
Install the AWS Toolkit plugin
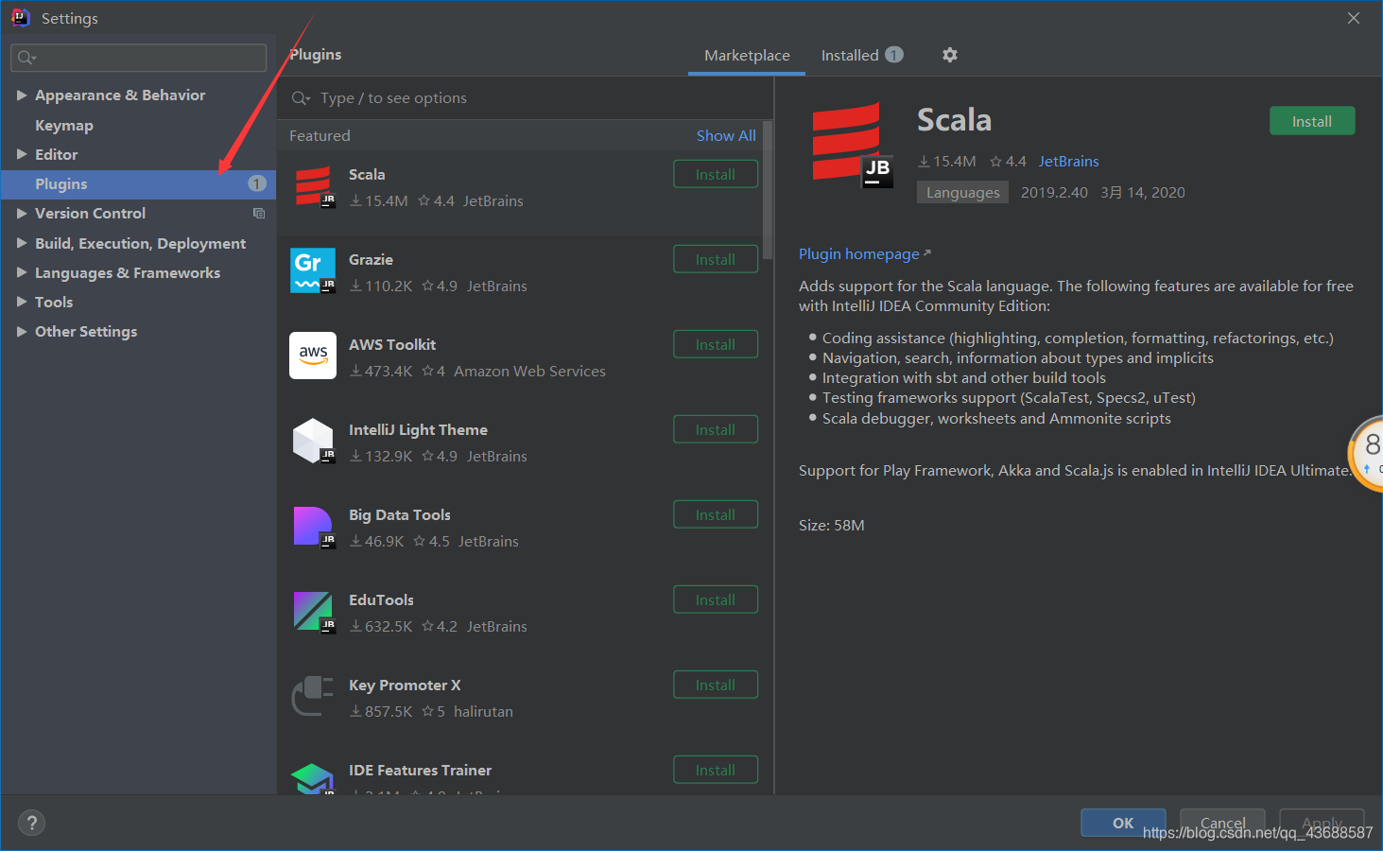pyautogui.click(x=716, y=344)
